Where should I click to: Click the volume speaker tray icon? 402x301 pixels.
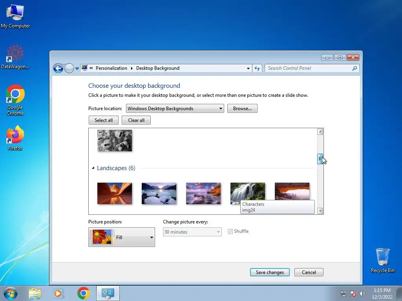tap(362, 294)
